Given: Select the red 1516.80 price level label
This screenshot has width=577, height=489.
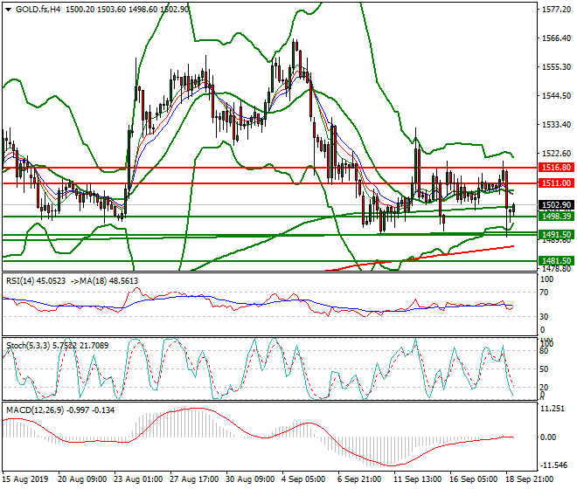Looking at the screenshot, I should point(556,168).
